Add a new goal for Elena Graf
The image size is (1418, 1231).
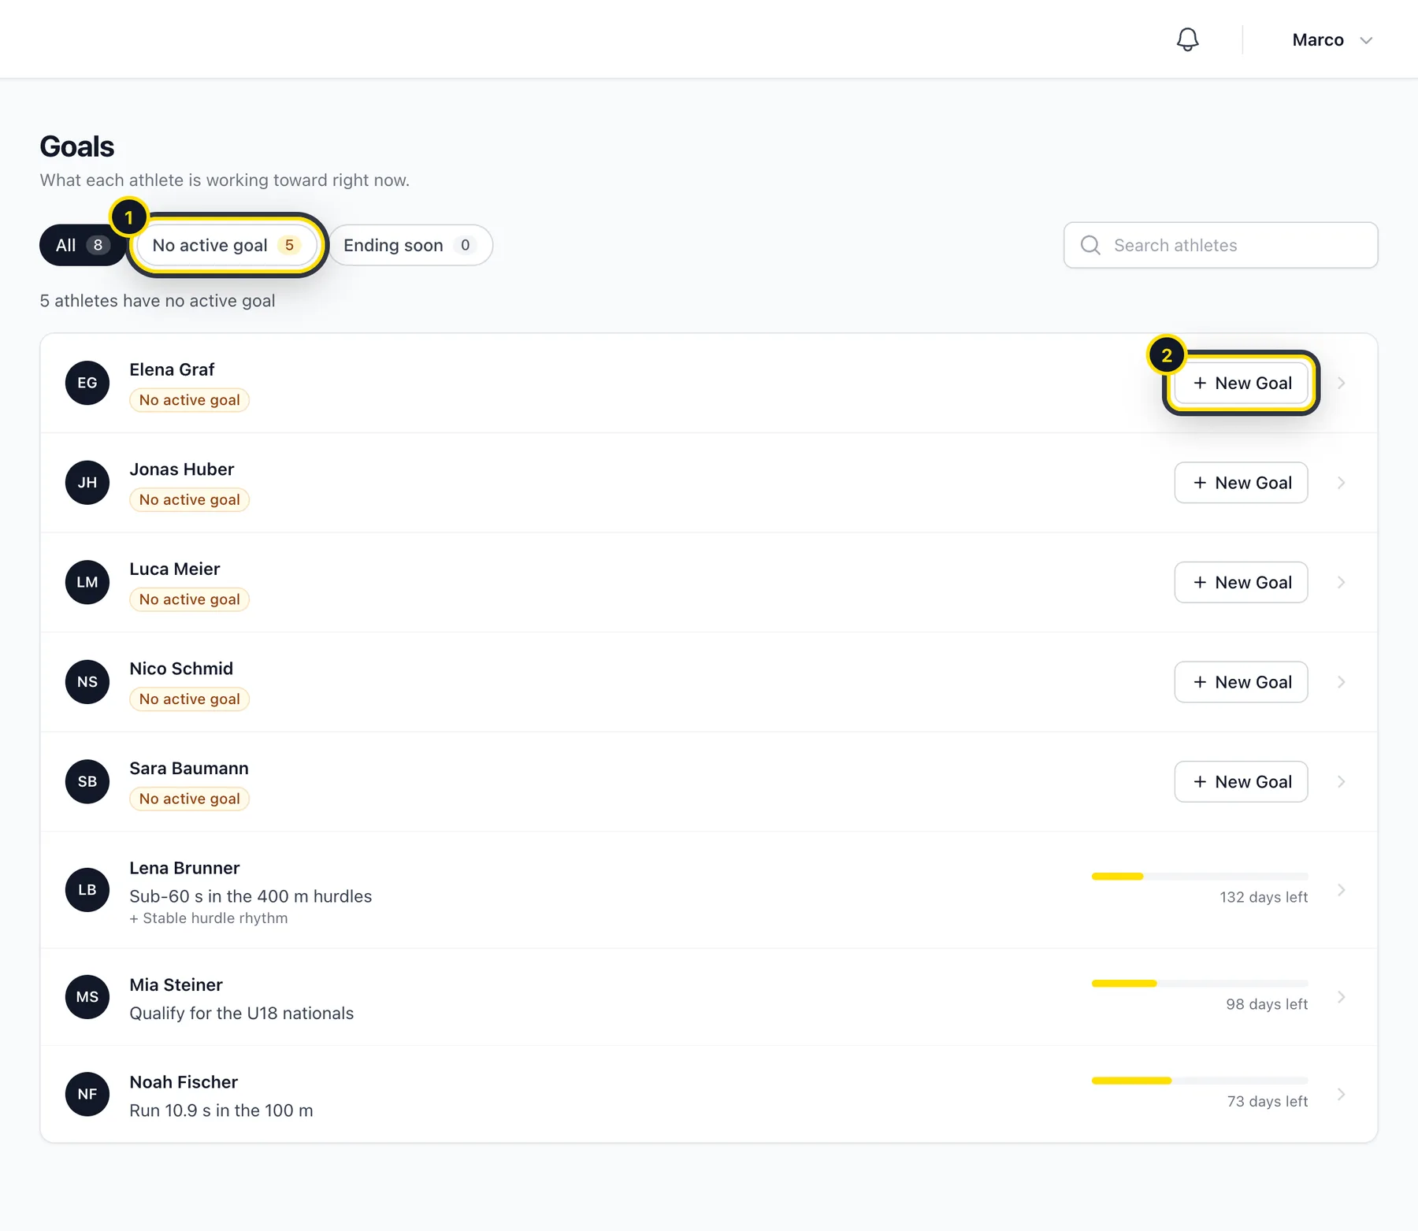[1241, 383]
